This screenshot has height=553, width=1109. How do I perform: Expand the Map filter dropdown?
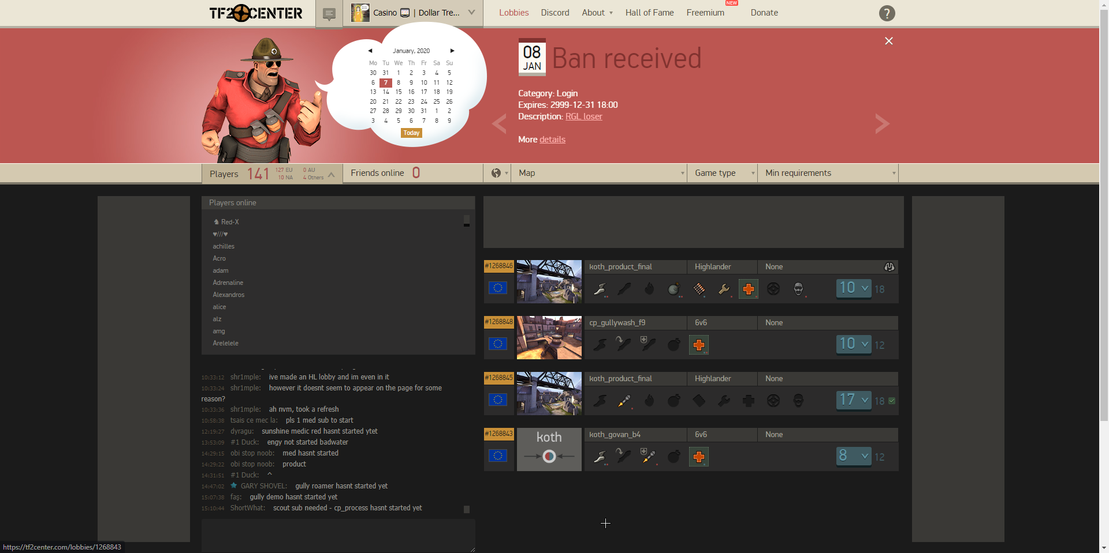599,173
